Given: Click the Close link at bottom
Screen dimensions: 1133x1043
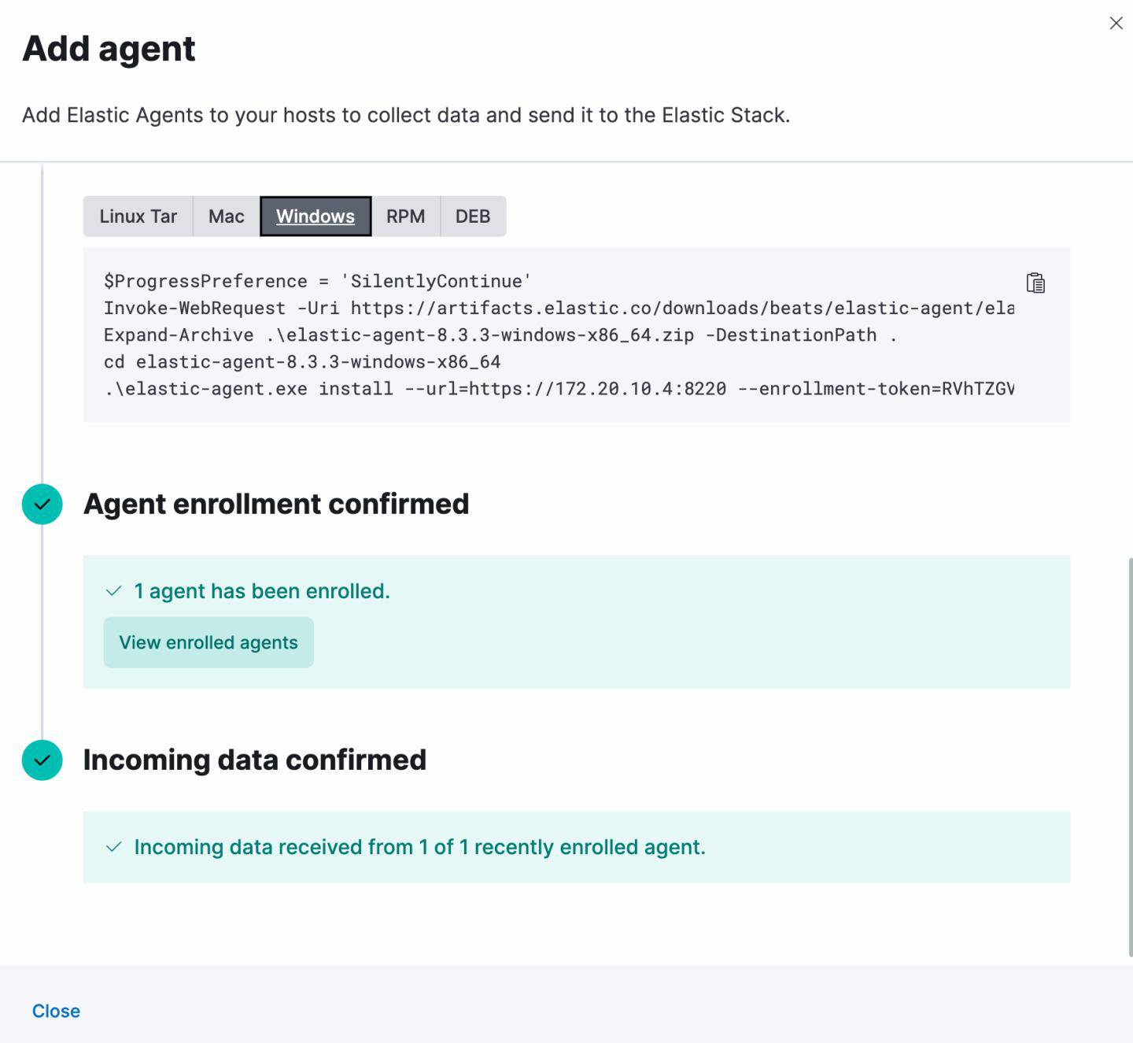Looking at the screenshot, I should coord(56,1011).
